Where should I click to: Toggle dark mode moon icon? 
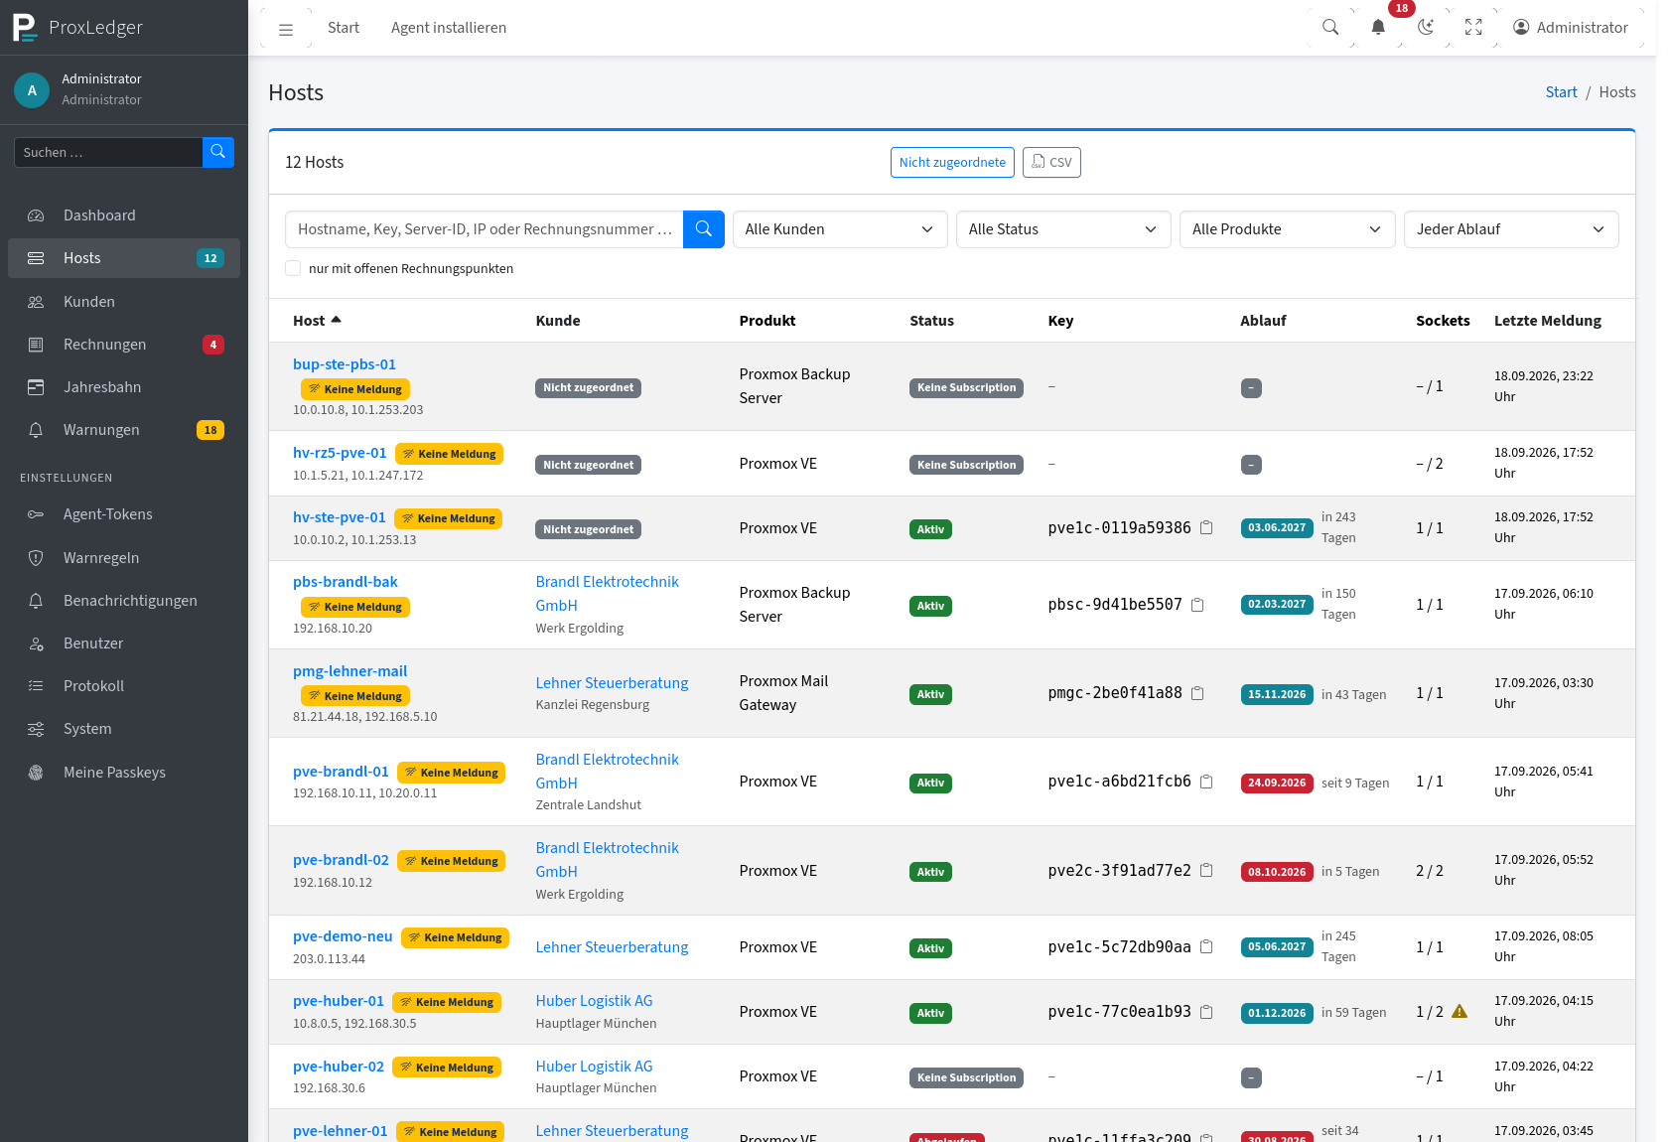click(x=1426, y=28)
